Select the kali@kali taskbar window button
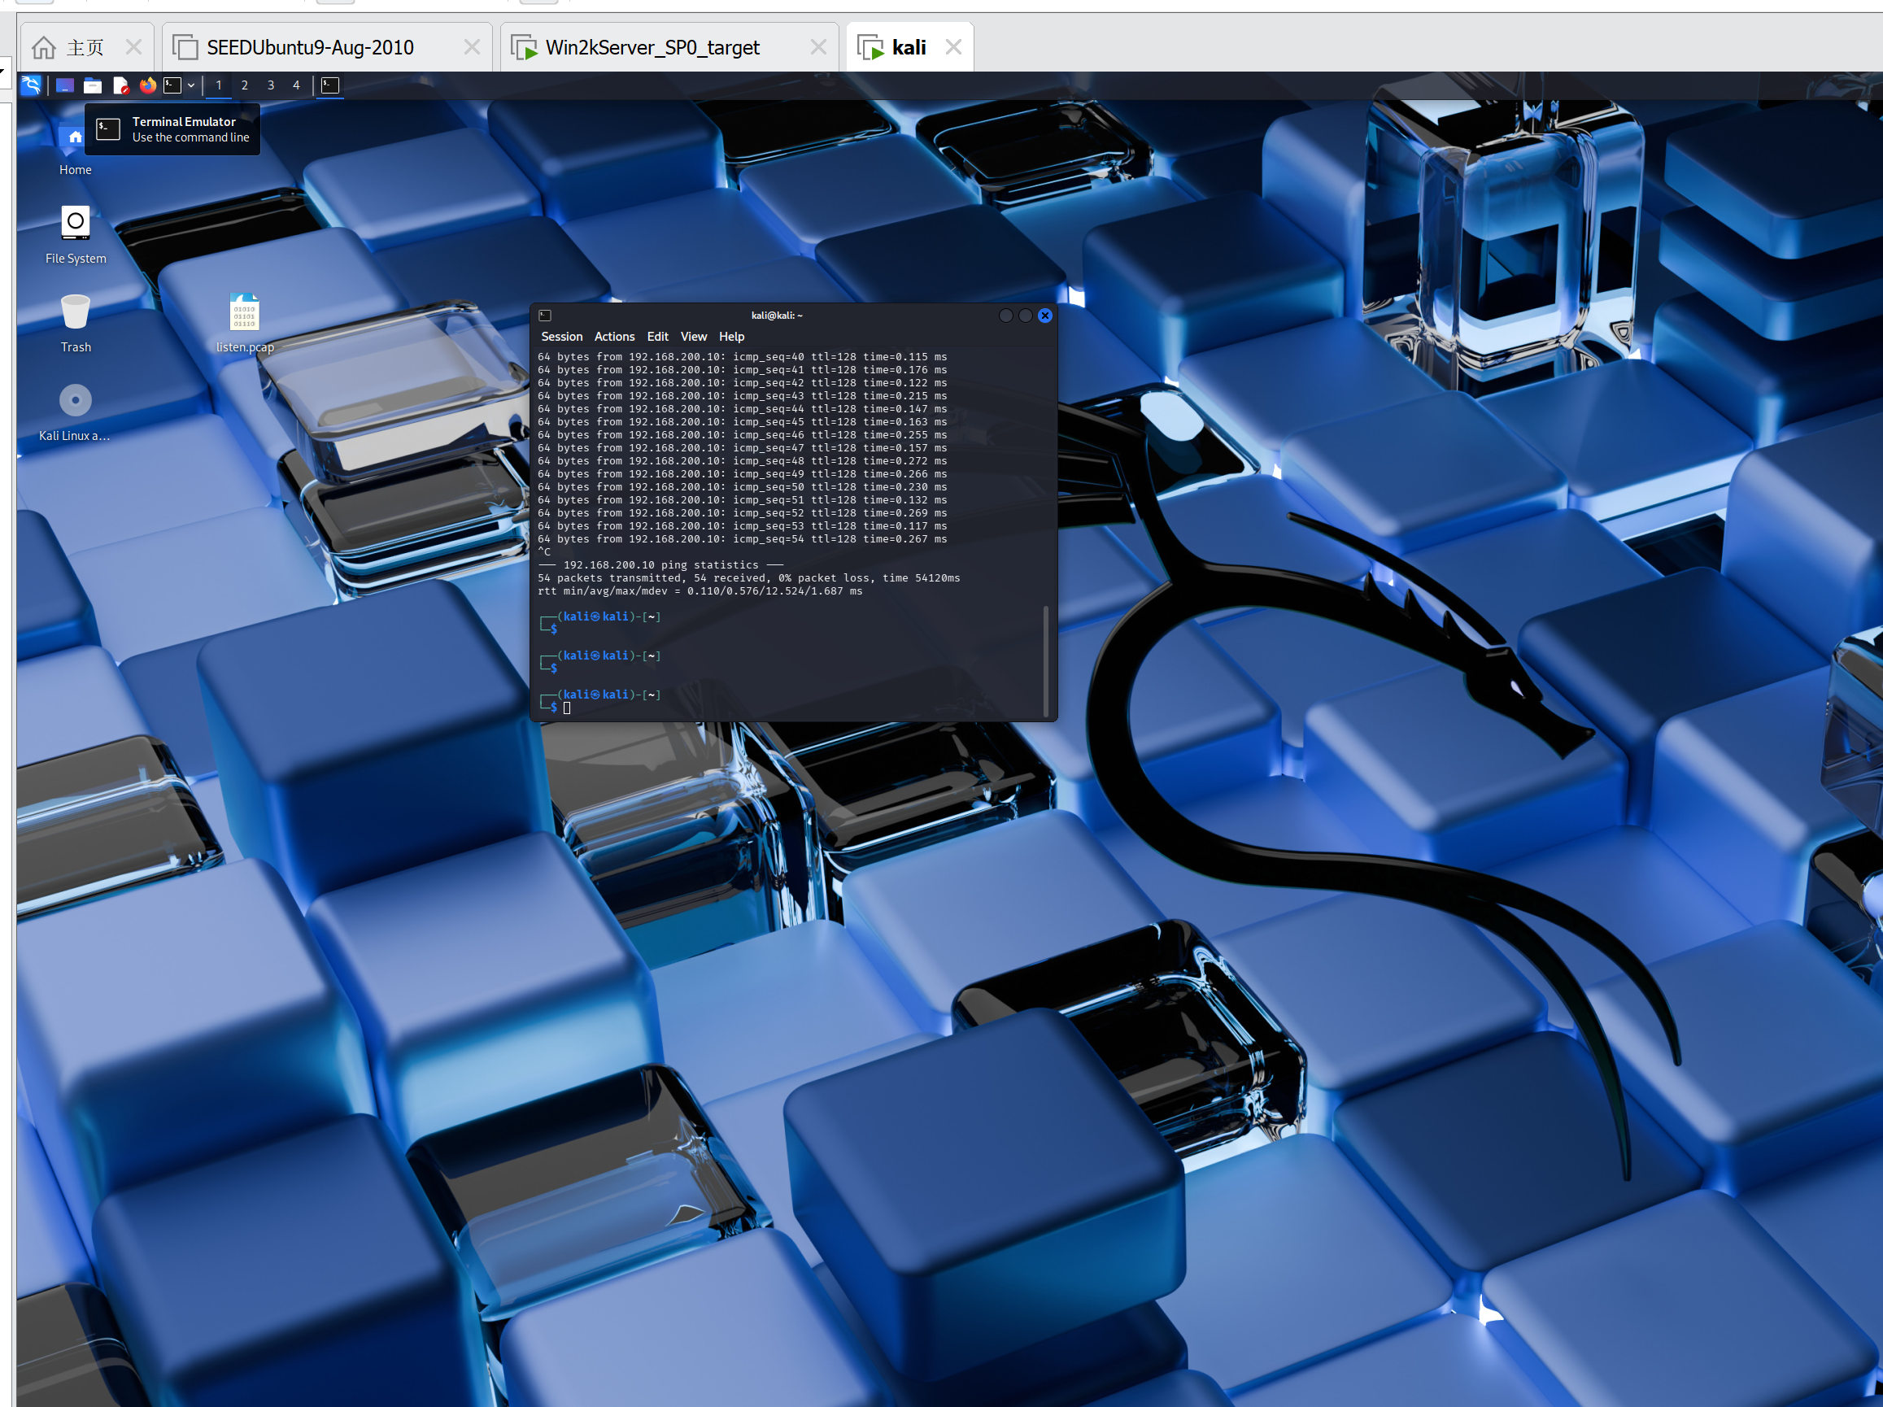 330,85
